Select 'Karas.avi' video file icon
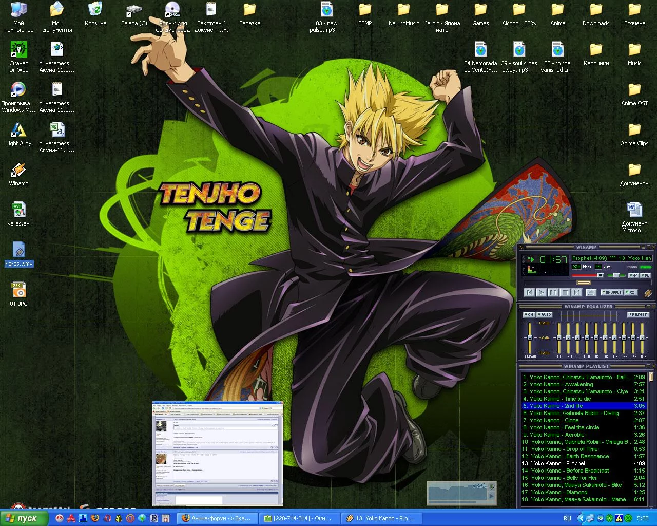The width and height of the screenshot is (657, 526). (18, 215)
